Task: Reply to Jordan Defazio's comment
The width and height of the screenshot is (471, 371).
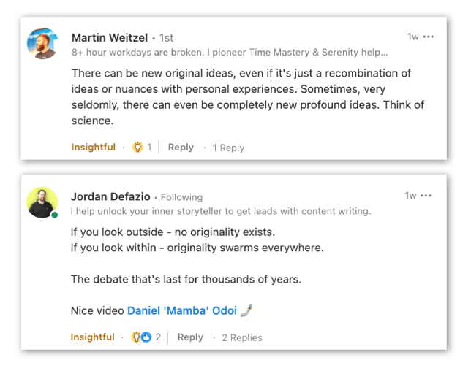Action: (x=190, y=337)
